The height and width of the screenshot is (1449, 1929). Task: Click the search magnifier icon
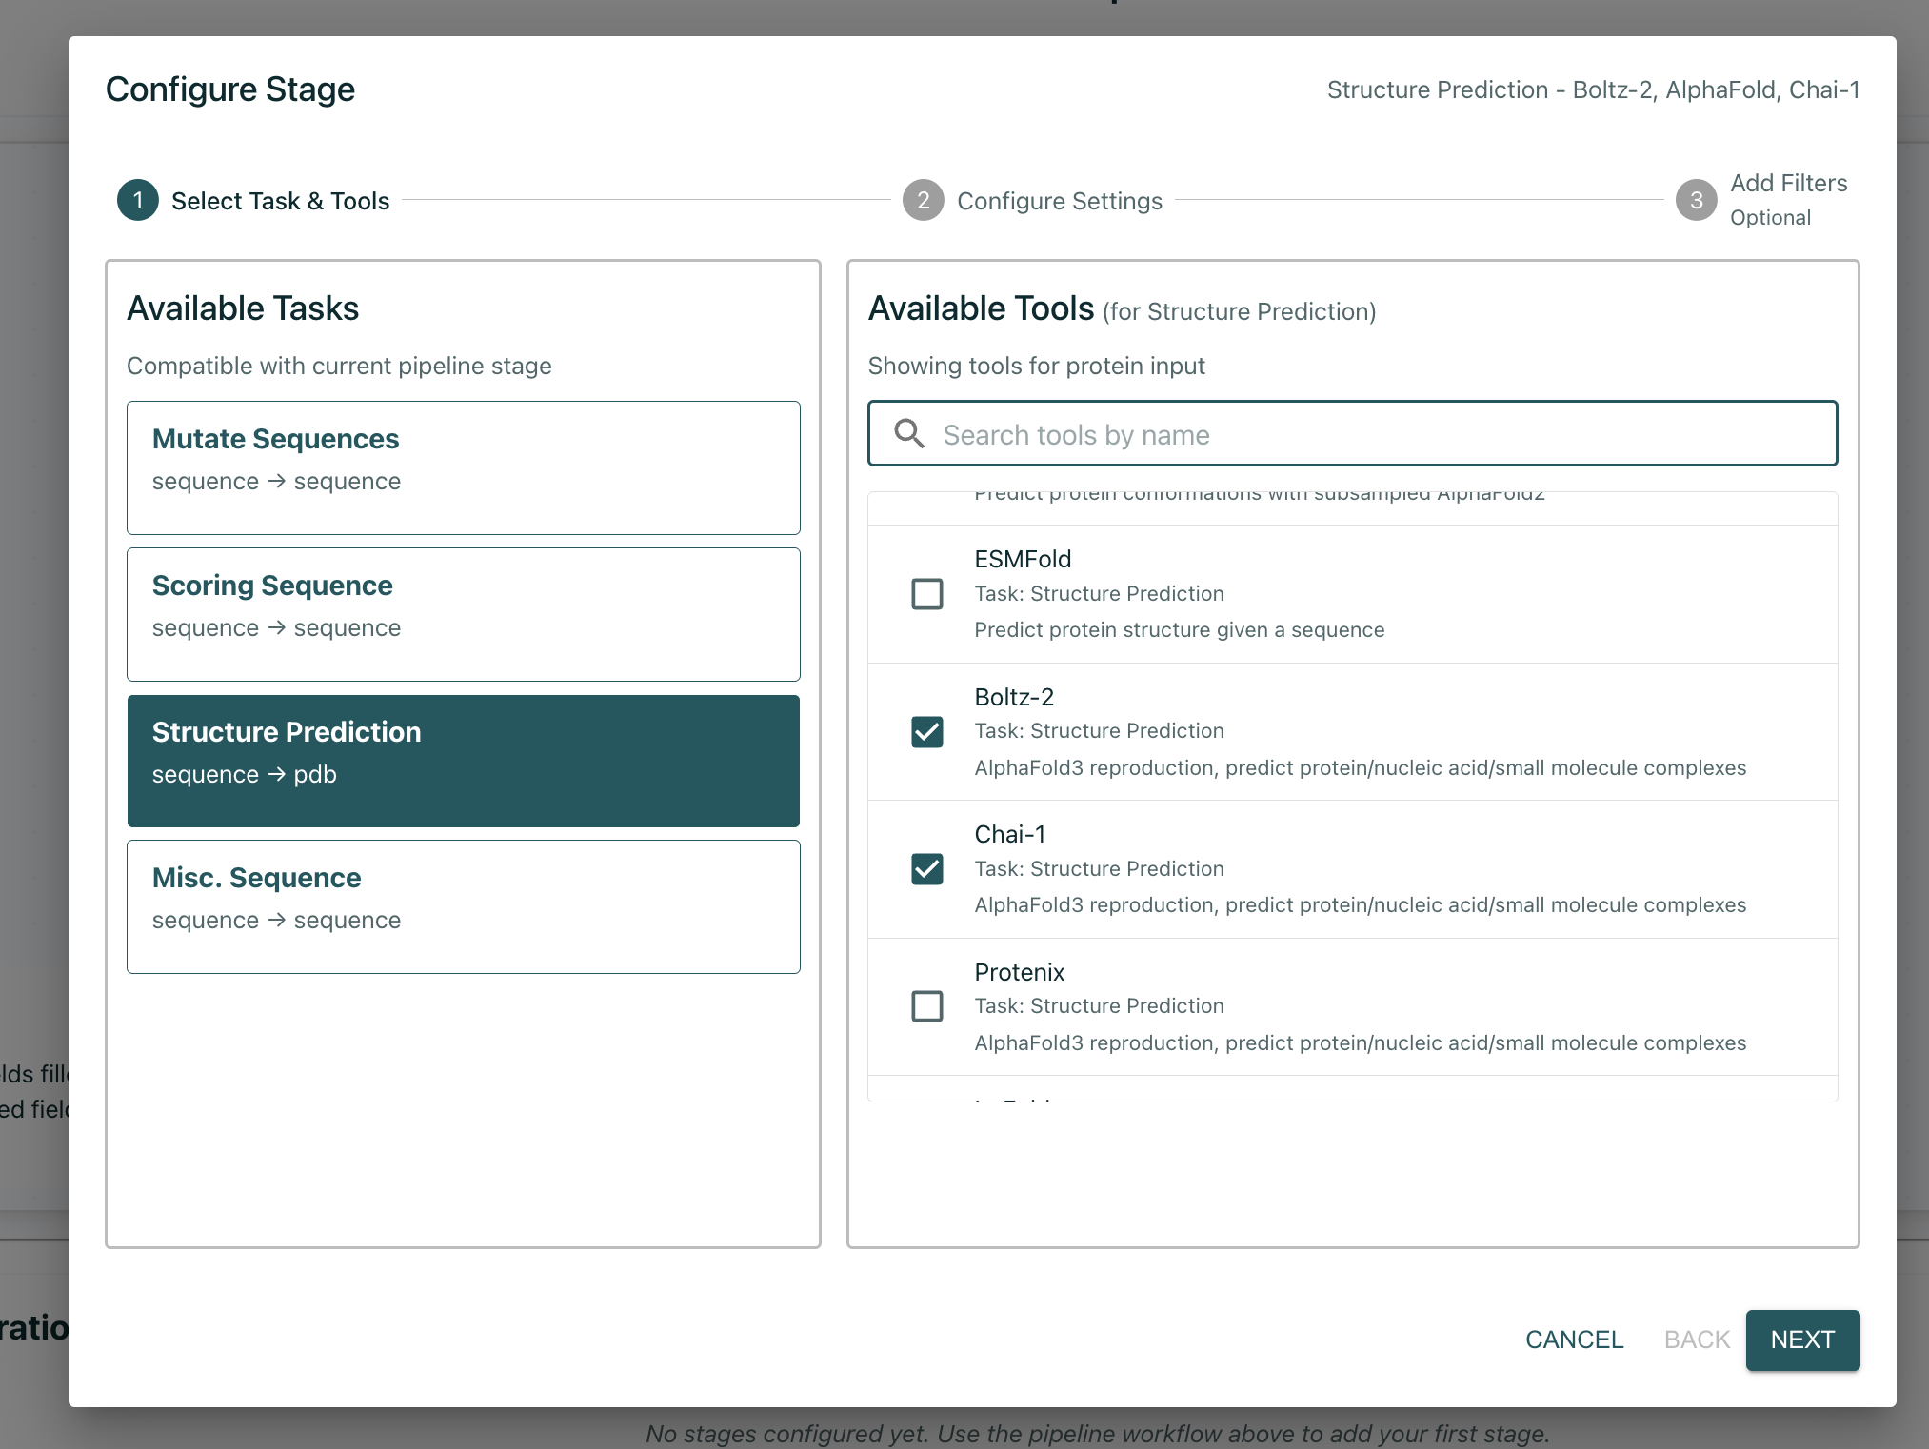tap(908, 433)
